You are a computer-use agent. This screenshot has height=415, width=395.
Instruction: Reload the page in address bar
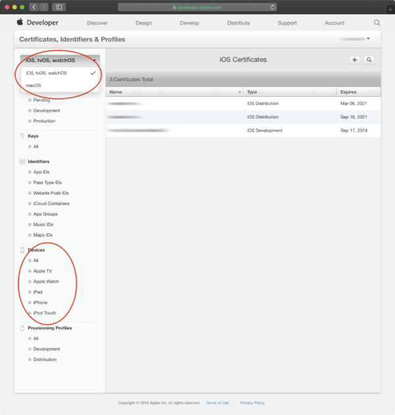(x=273, y=7)
